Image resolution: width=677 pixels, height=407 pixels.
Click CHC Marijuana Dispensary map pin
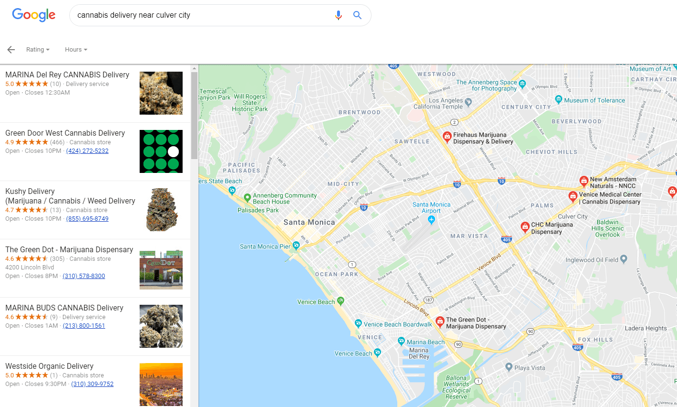(x=525, y=227)
